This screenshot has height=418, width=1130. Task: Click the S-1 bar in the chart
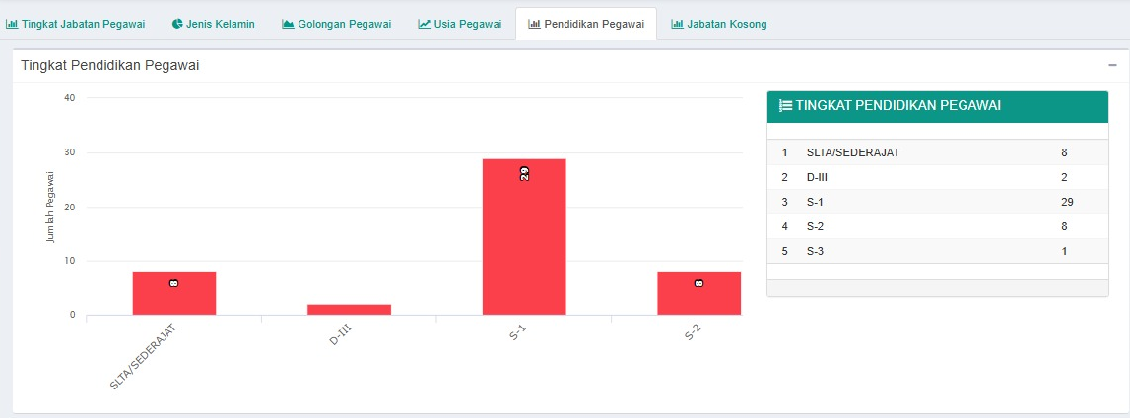(524, 237)
